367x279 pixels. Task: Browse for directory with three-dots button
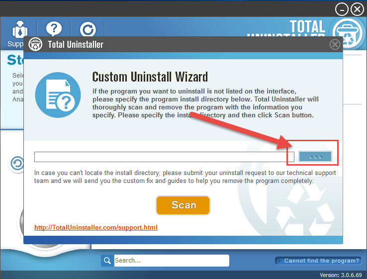[x=315, y=157]
